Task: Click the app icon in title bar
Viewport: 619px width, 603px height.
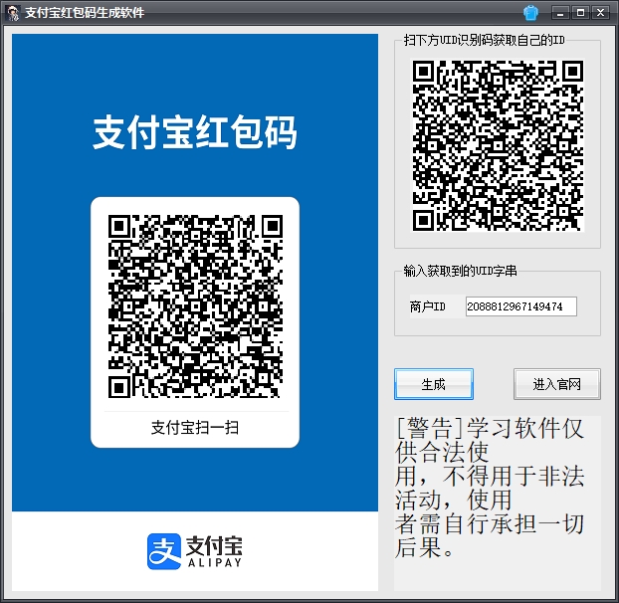Action: click(13, 13)
